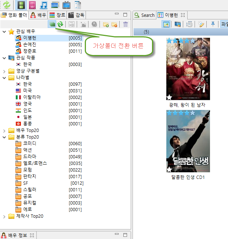Open the music note section
The image size is (228, 239).
pyautogui.click(x=44, y=5)
